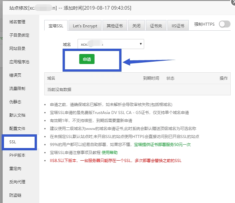Toggle the 强制HTTPS switch

point(224,24)
